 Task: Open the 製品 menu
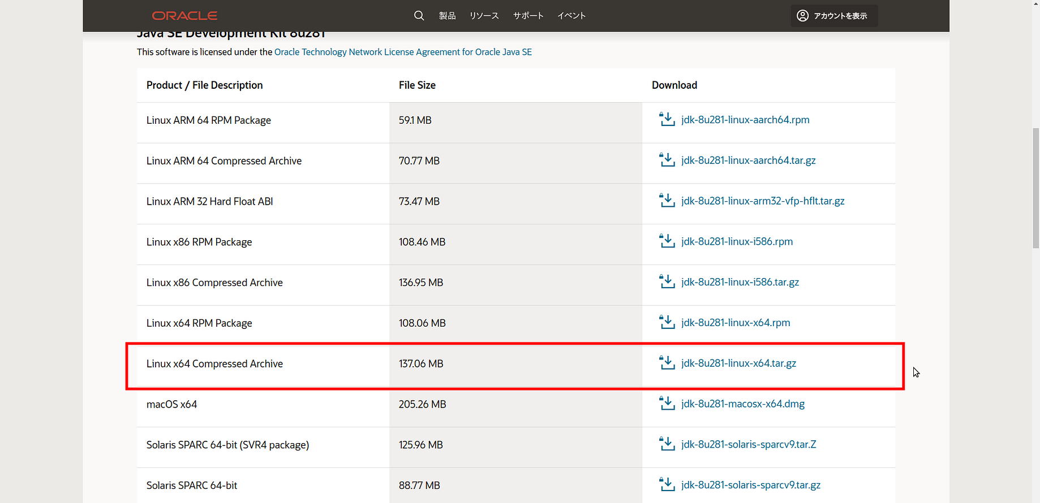pyautogui.click(x=447, y=16)
